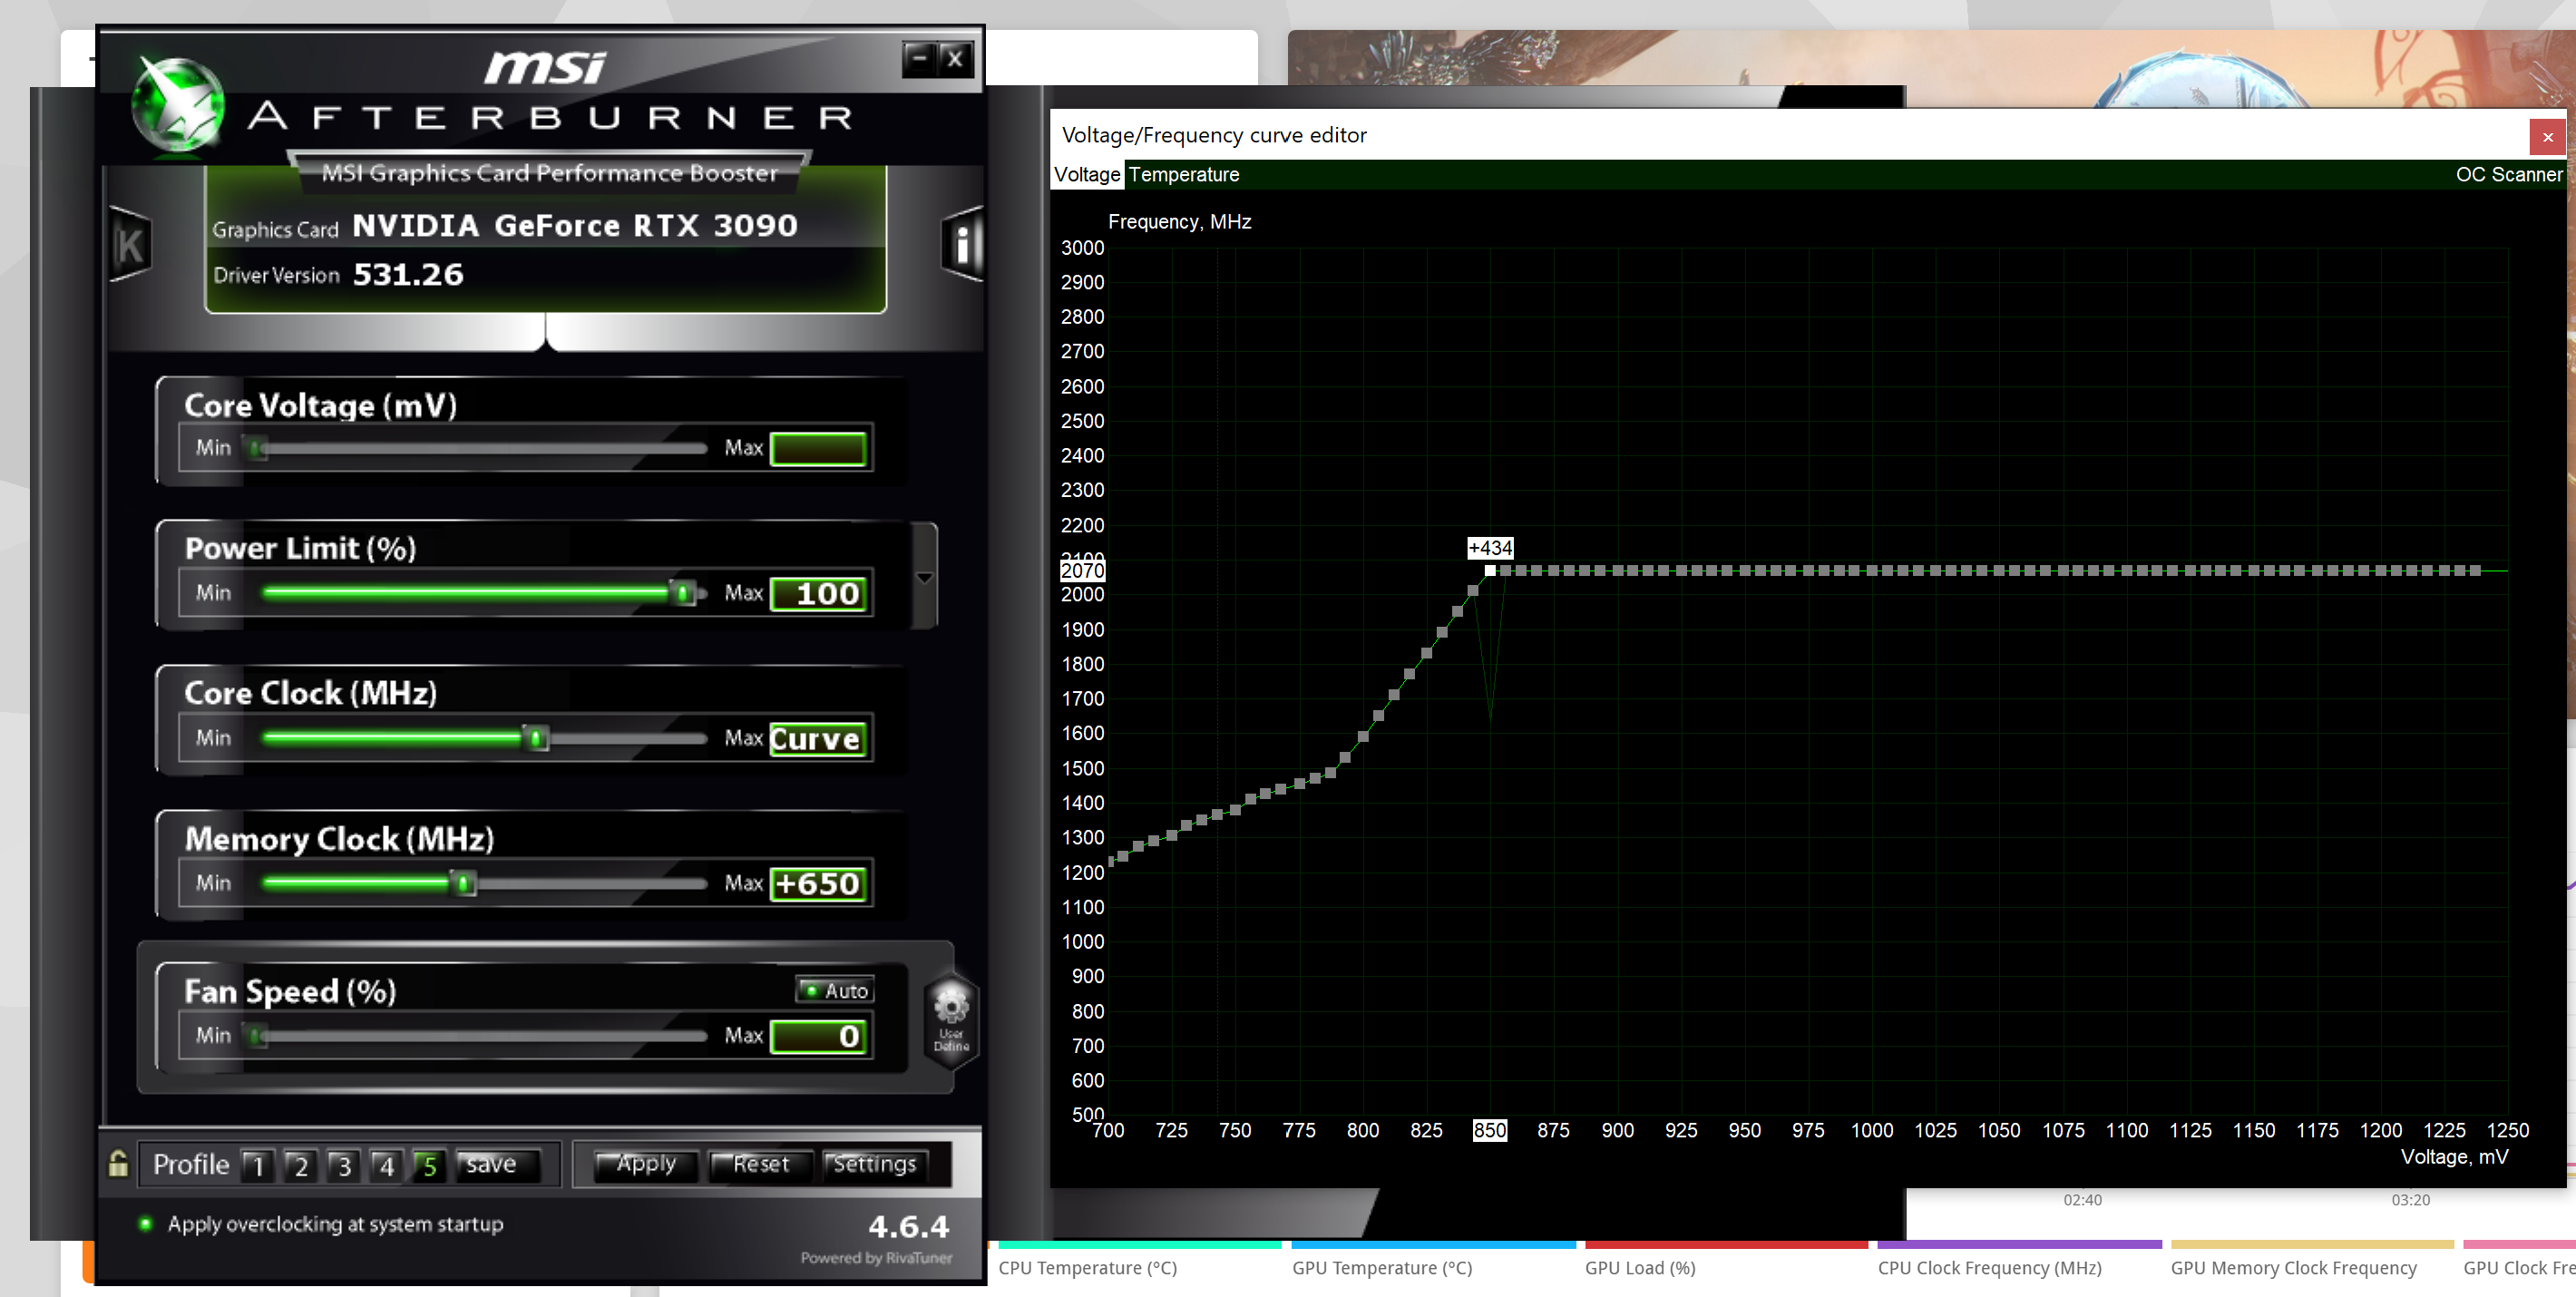
Task: Toggle fan speed Auto mode
Action: coord(835,990)
